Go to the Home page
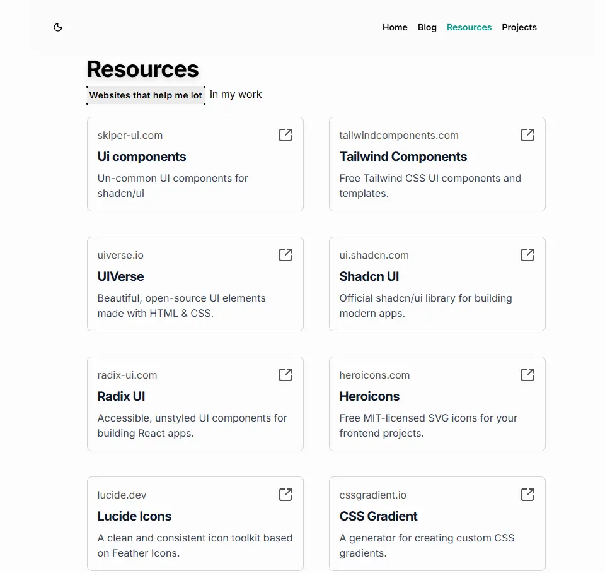 point(395,27)
